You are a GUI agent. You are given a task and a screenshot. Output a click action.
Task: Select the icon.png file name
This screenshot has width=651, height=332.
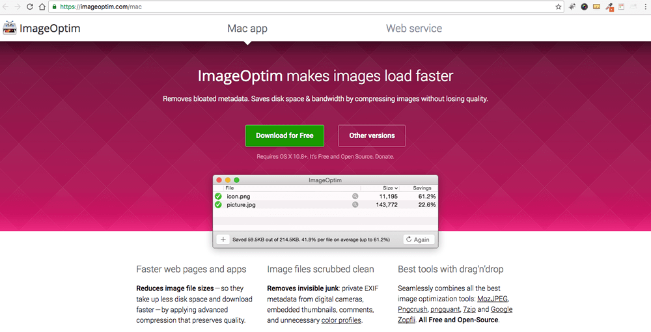pyautogui.click(x=238, y=197)
